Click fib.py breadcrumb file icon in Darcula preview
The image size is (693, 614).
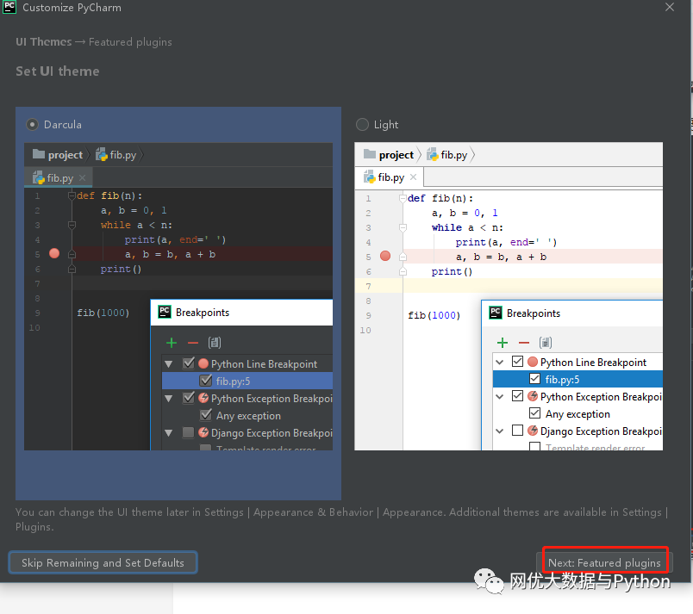click(102, 154)
